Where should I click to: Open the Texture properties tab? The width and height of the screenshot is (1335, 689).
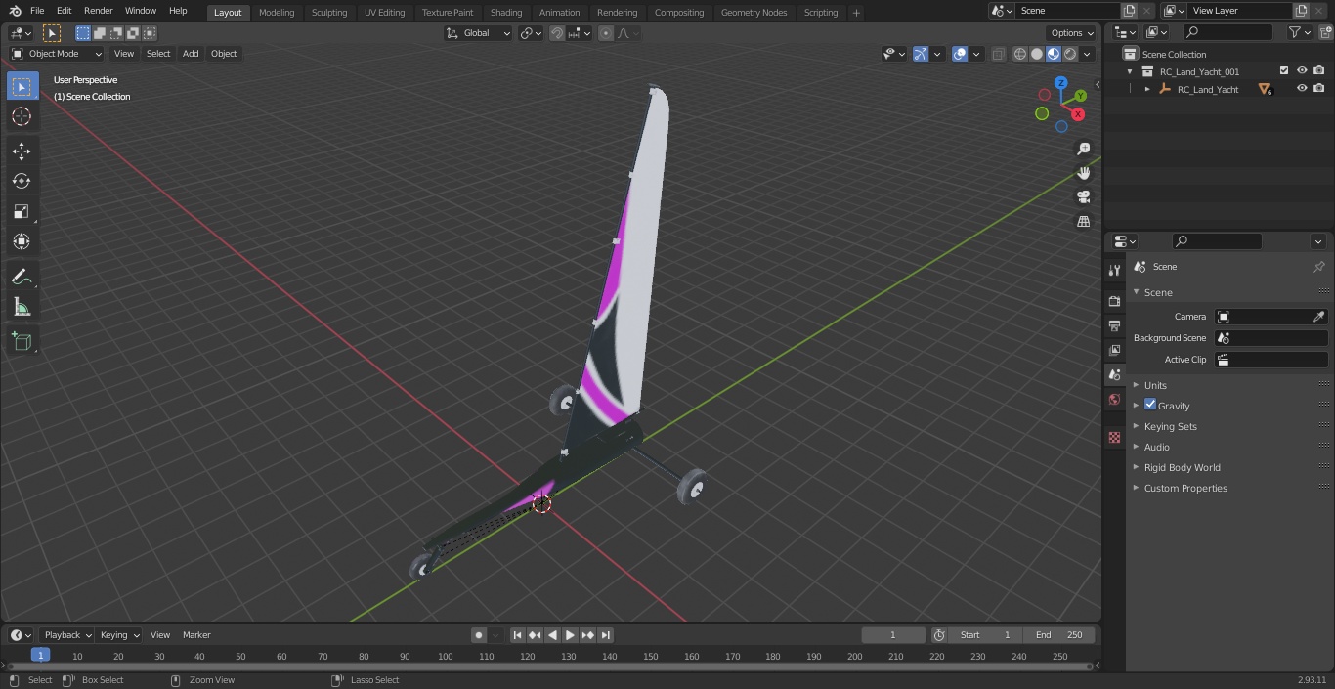[1114, 437]
